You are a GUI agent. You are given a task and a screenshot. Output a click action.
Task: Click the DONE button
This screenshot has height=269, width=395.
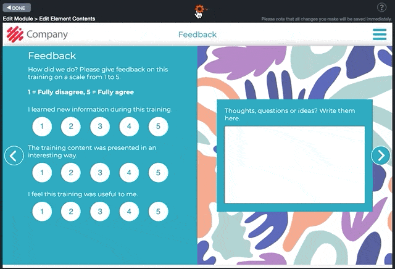click(17, 8)
